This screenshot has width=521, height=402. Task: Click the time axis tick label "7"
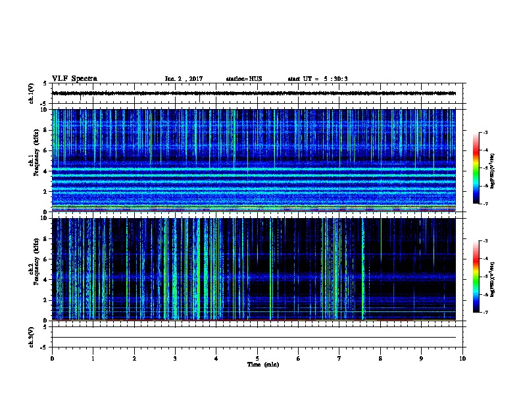(x=339, y=359)
